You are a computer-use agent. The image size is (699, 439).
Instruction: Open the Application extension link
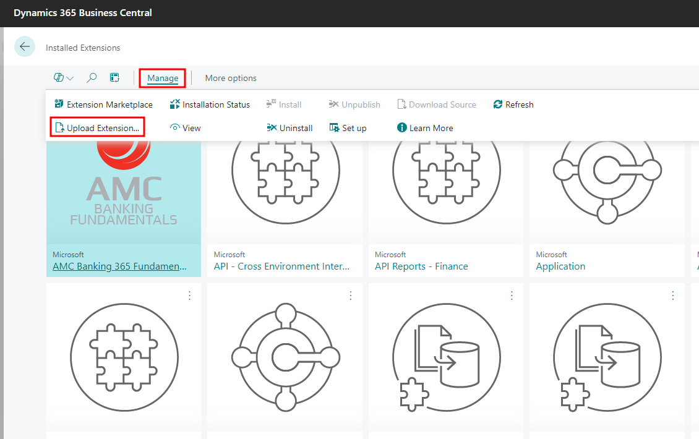click(x=560, y=266)
